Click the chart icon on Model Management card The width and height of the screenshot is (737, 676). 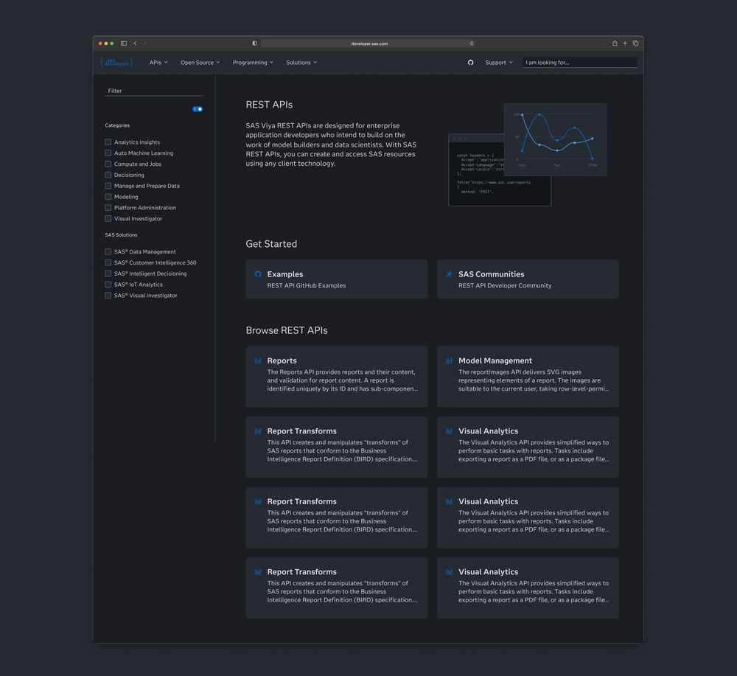(450, 360)
